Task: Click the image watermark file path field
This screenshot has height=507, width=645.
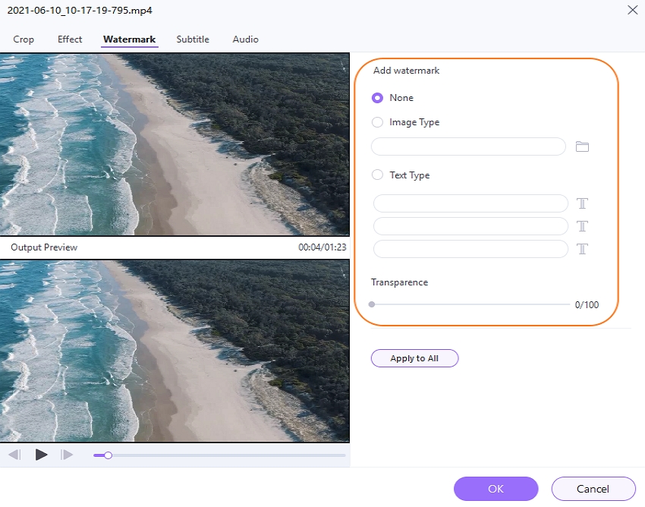Action: 468,146
